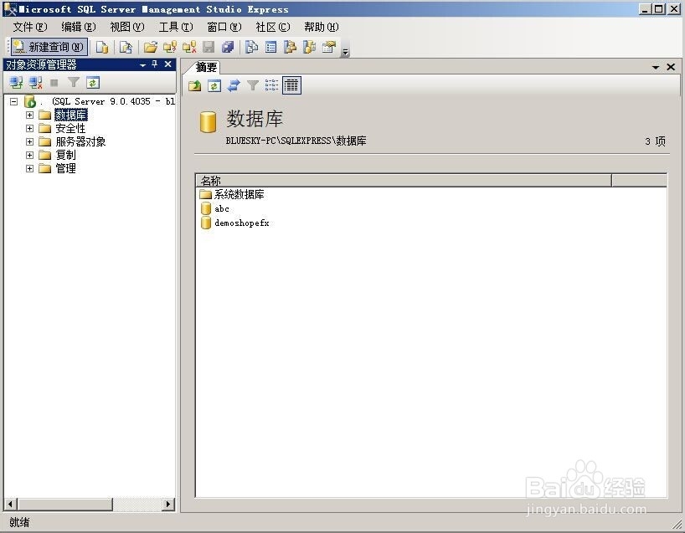This screenshot has width=685, height=533.
Task: Select the 摘要 tab
Action: tap(206, 67)
